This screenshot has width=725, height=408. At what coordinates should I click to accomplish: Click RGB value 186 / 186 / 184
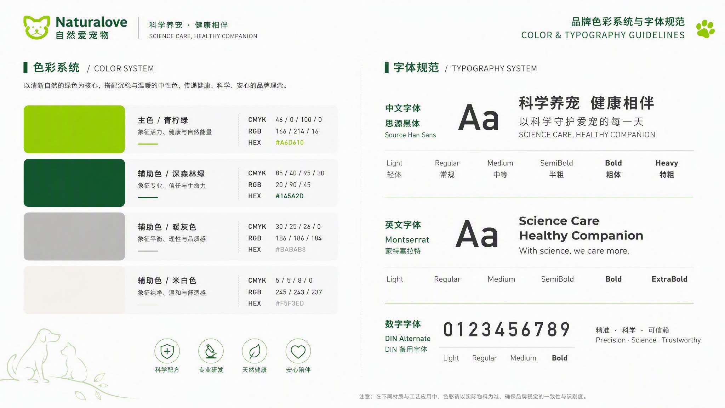coord(299,238)
